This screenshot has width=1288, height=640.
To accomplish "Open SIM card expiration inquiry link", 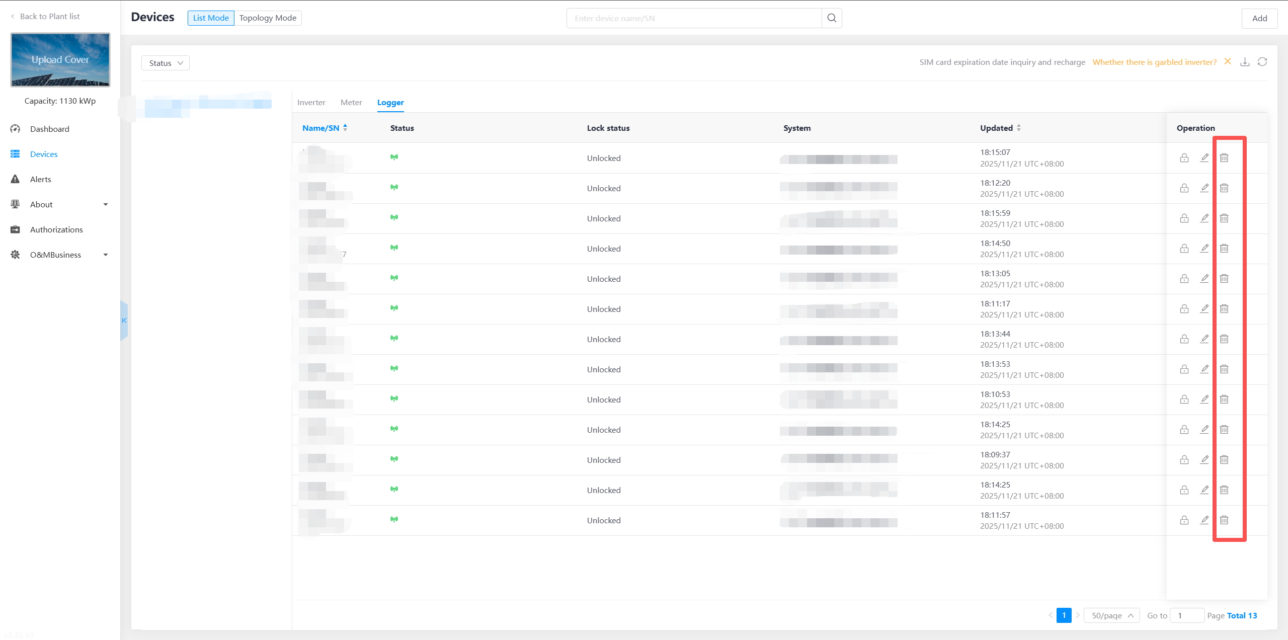I will coord(1002,62).
